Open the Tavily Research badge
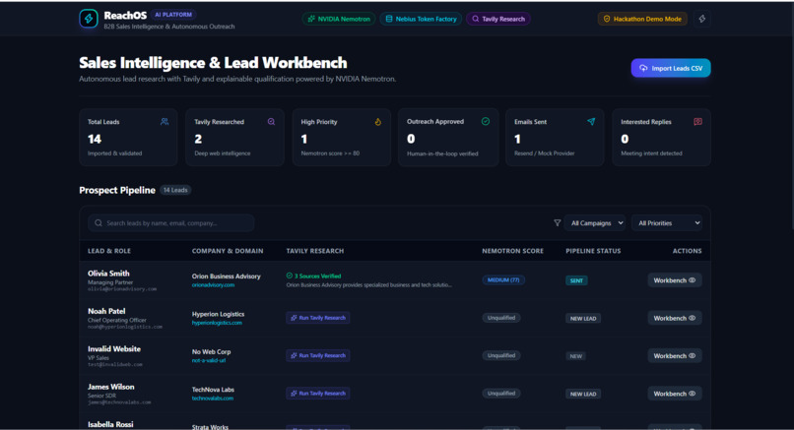Screen dimensions: 794x430 [x=498, y=19]
